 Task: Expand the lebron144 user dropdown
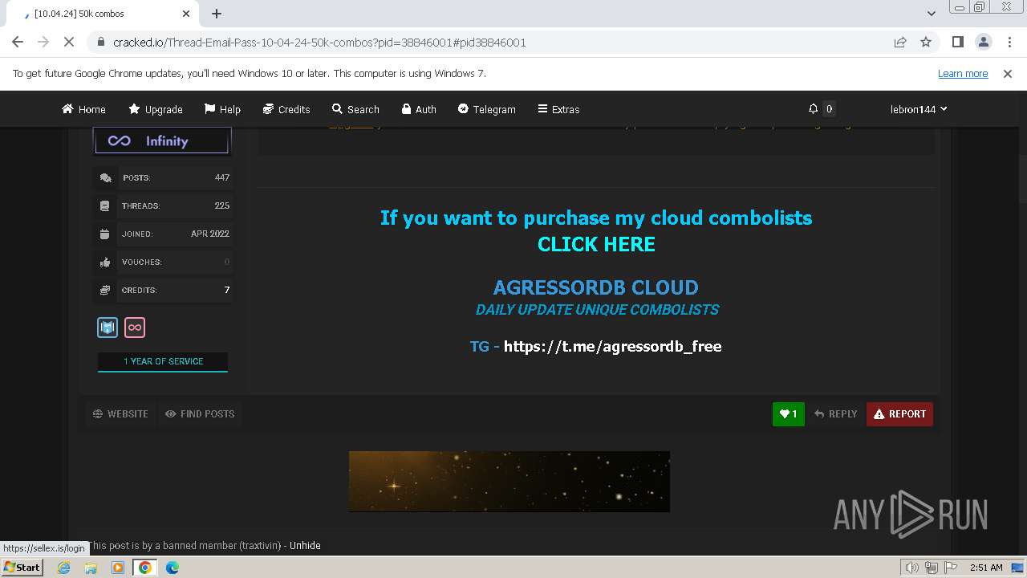click(919, 109)
